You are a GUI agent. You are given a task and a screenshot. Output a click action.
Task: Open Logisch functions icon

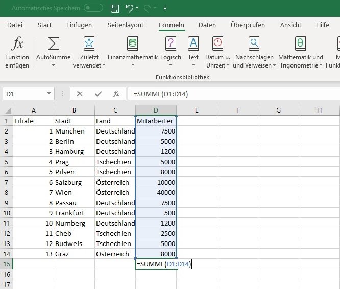pyautogui.click(x=171, y=43)
